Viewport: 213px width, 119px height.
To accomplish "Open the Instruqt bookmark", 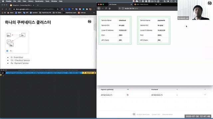I will point(82,13).
